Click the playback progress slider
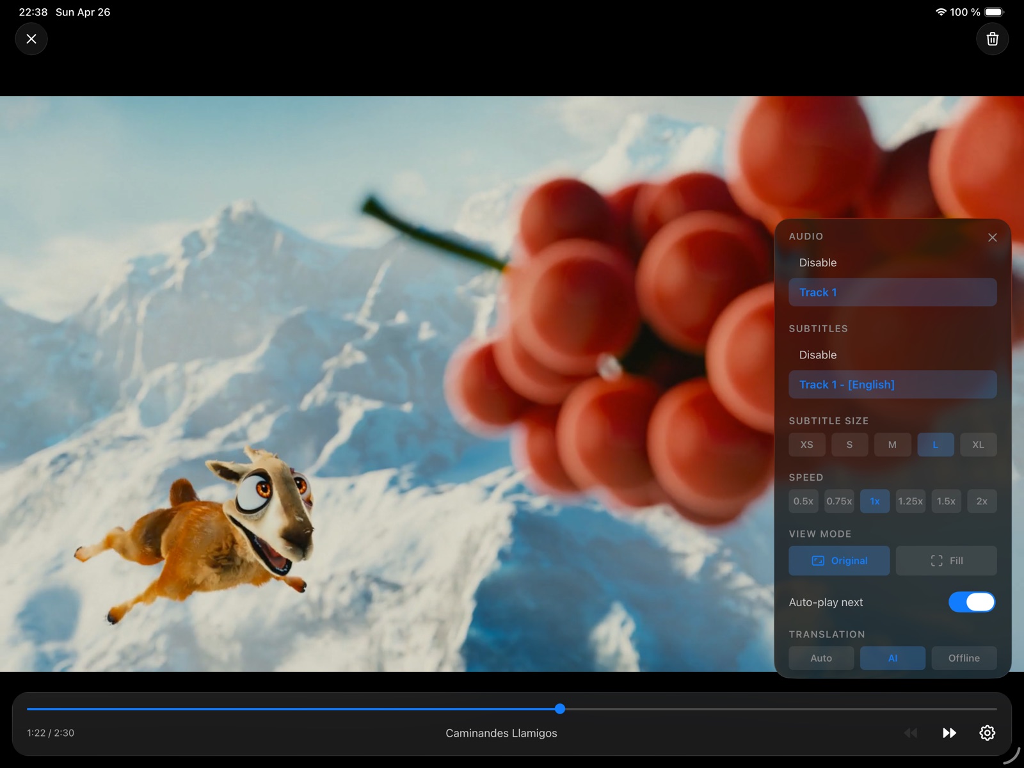The image size is (1024, 768). (560, 709)
